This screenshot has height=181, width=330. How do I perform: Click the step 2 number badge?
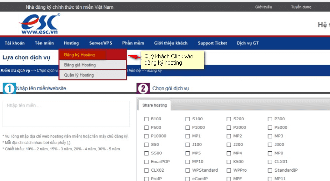(142, 88)
